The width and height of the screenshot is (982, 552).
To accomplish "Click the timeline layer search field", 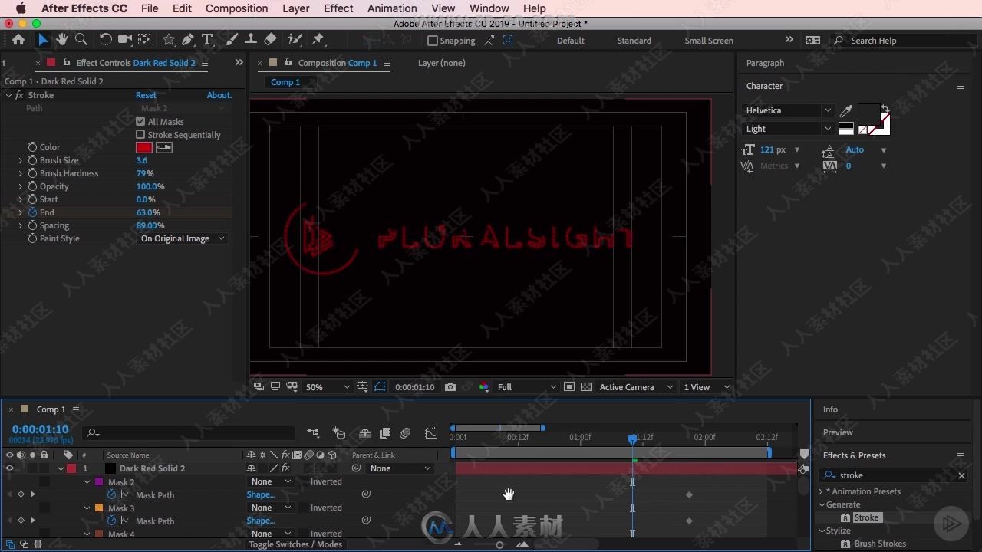I will click(x=190, y=433).
